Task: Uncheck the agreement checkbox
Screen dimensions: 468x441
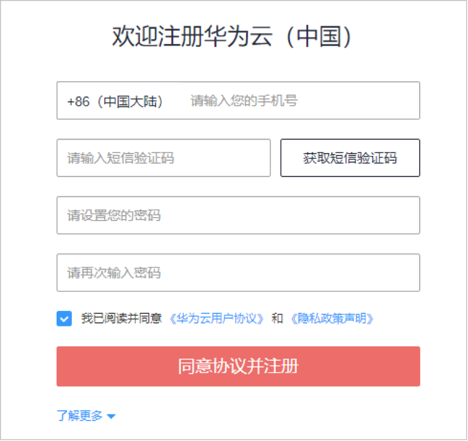Action: click(x=64, y=319)
